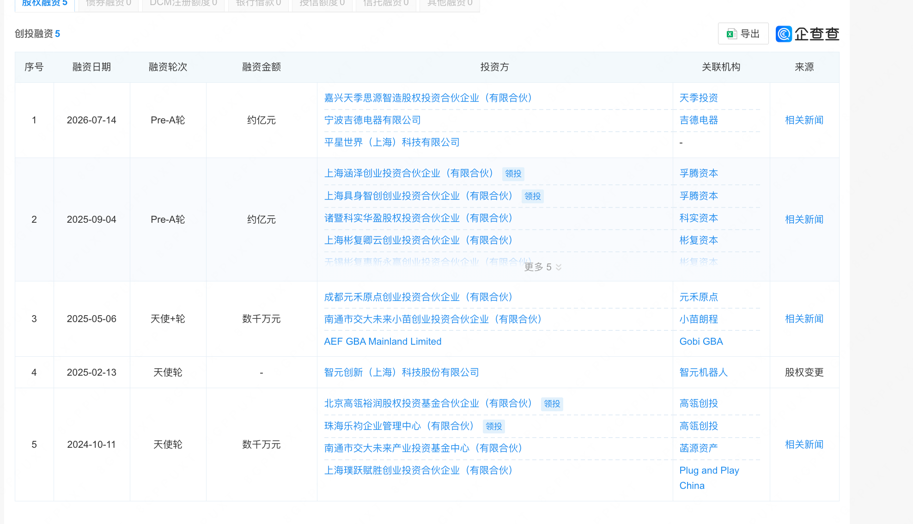913x524 pixels.
Task: Open 元禾原点 related institution
Action: 699,297
